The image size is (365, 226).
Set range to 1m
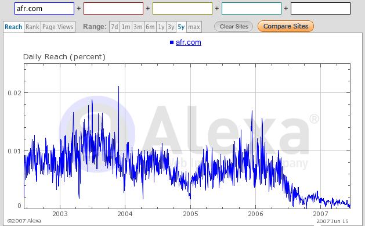pyautogui.click(x=126, y=27)
